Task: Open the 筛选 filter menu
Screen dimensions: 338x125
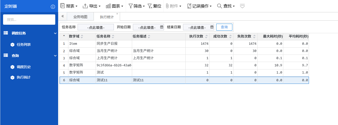Action: coord(136,6)
